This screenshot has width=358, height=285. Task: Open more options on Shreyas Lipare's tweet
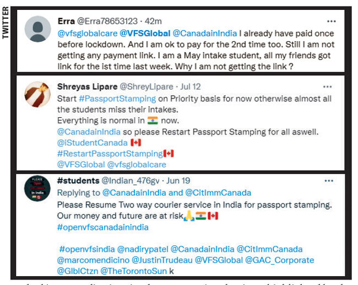coord(327,87)
